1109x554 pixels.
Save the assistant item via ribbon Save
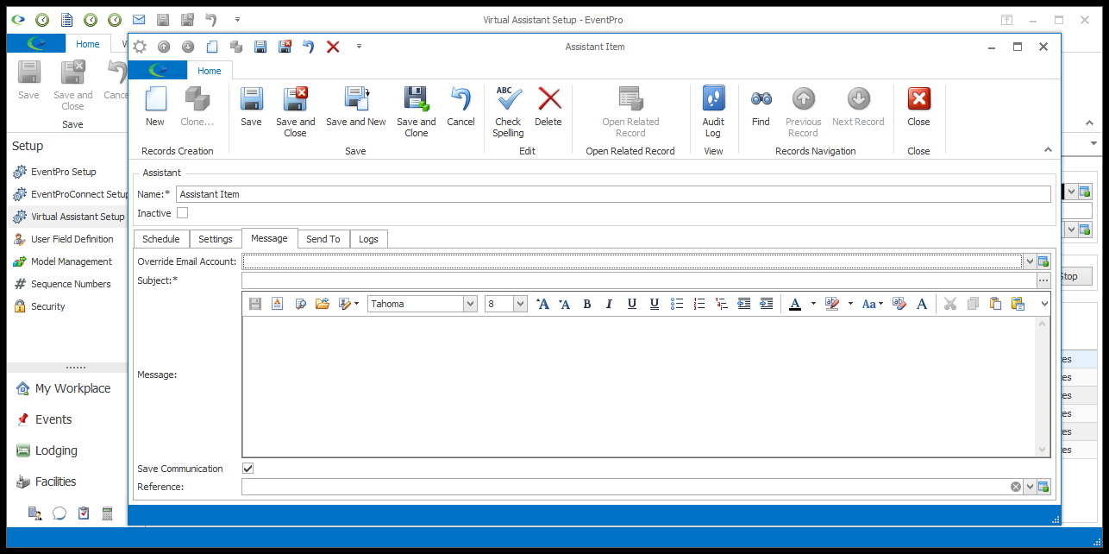(251, 107)
